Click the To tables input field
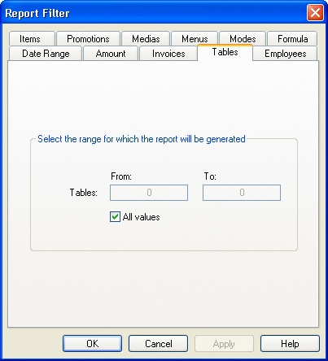The width and height of the screenshot is (328, 361). point(242,193)
